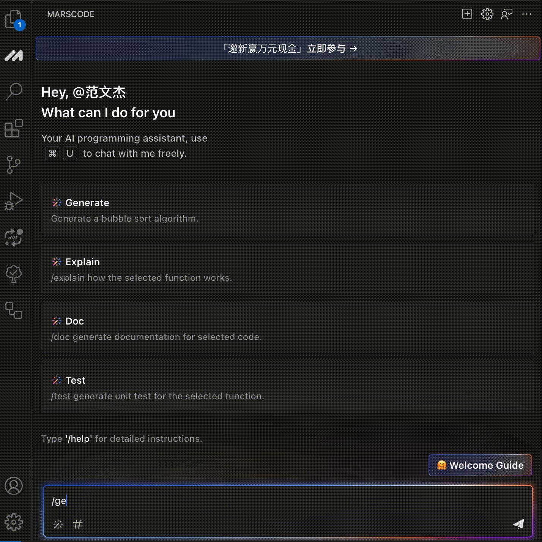Open the Run and Debug icon
Image resolution: width=542 pixels, height=542 pixels.
(x=14, y=201)
